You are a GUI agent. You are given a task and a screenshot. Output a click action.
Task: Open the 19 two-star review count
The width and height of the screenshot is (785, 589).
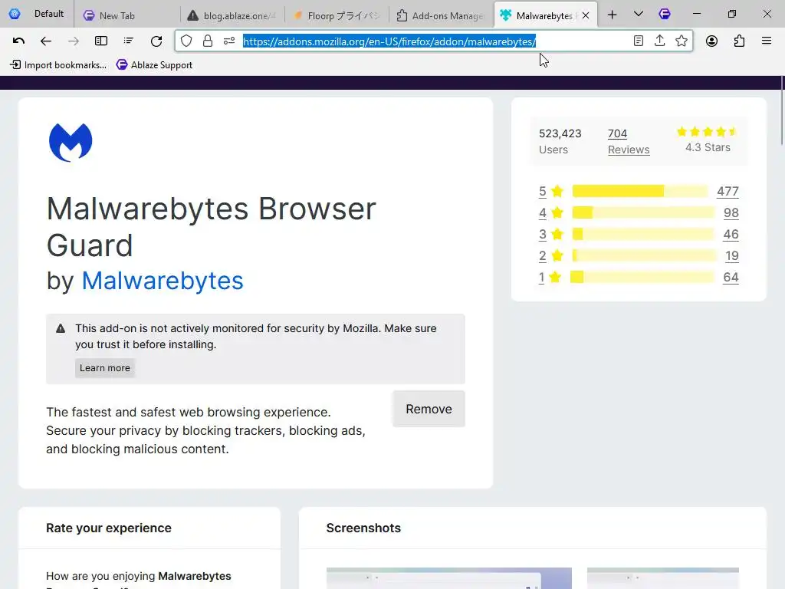point(732,256)
